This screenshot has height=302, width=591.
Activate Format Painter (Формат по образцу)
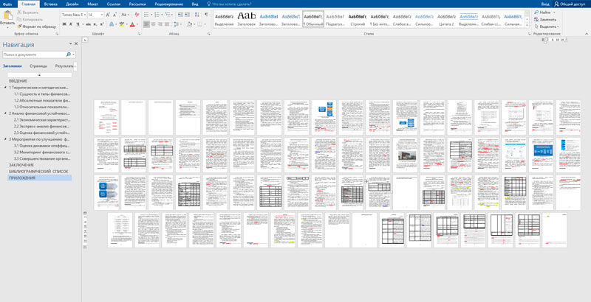(x=36, y=27)
